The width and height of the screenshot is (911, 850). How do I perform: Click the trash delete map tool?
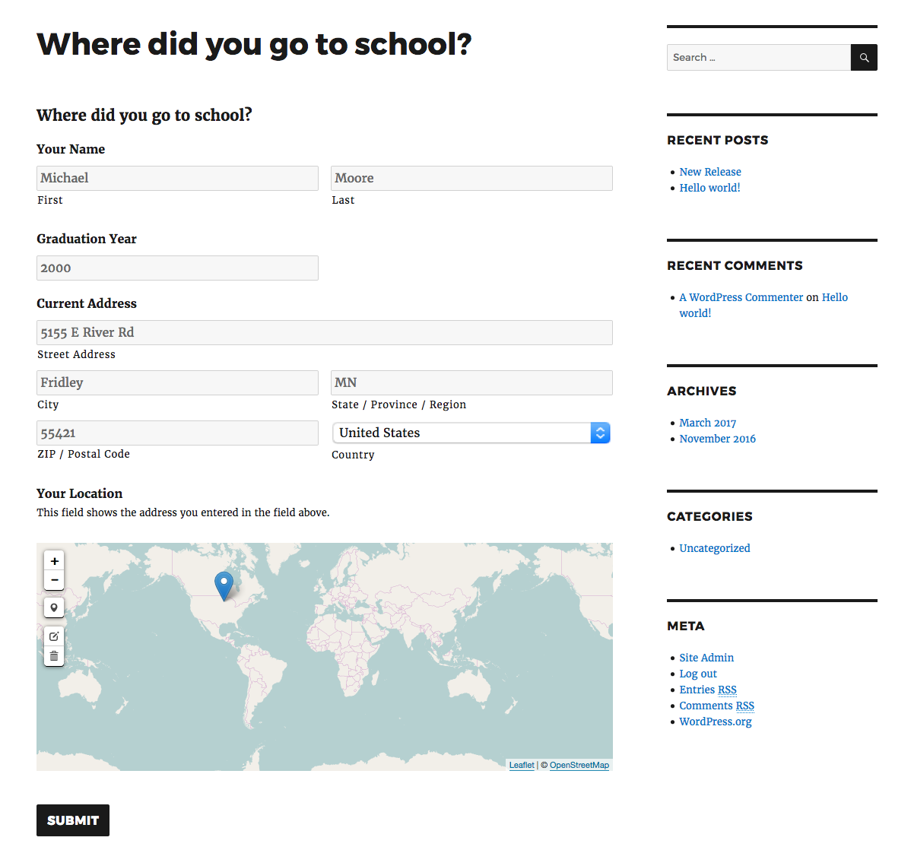click(x=54, y=655)
